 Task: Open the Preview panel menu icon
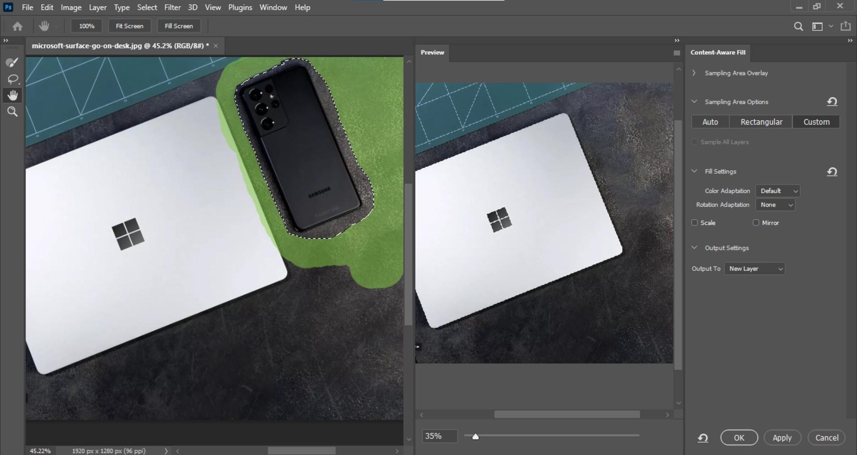tap(677, 53)
